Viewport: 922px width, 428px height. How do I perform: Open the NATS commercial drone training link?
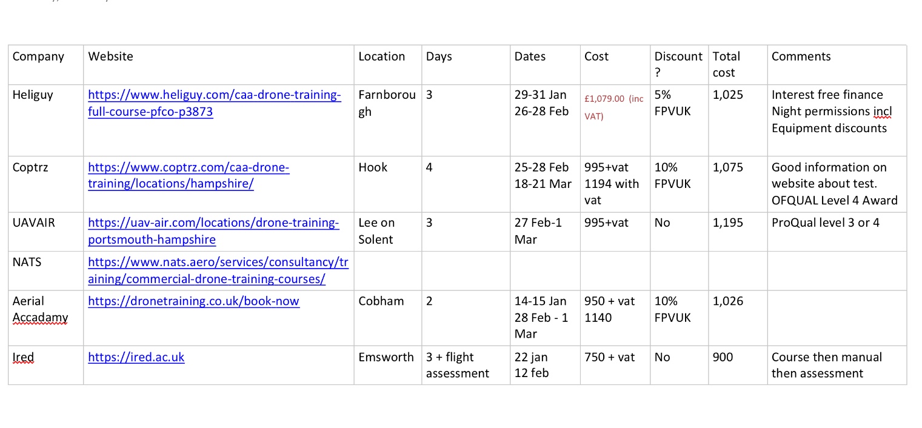pos(218,270)
